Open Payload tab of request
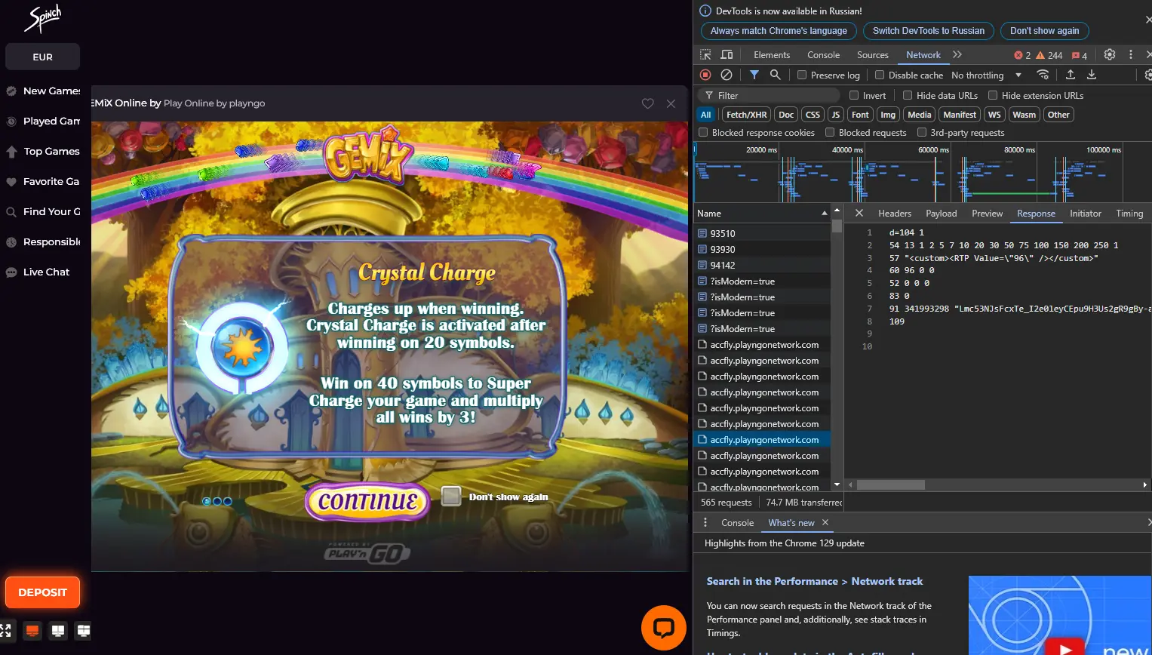The height and width of the screenshot is (655, 1152). click(x=942, y=214)
